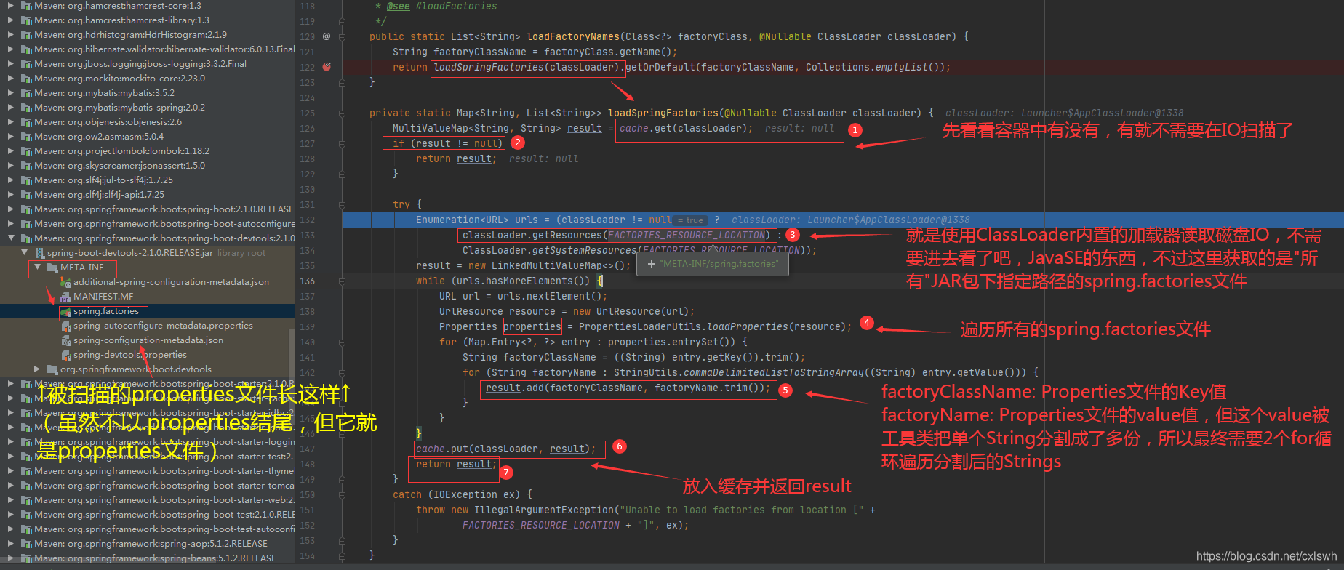Click the fold end marker on line 123

pyautogui.click(x=342, y=82)
